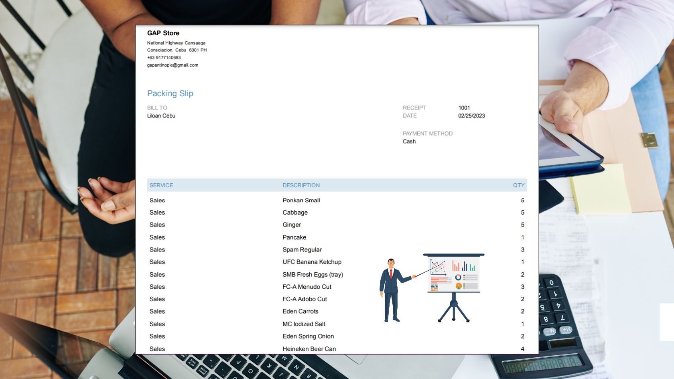This screenshot has height=379, width=674.
Task: Select the SMB Fresh Eggs (tray) description
Action: pos(313,274)
